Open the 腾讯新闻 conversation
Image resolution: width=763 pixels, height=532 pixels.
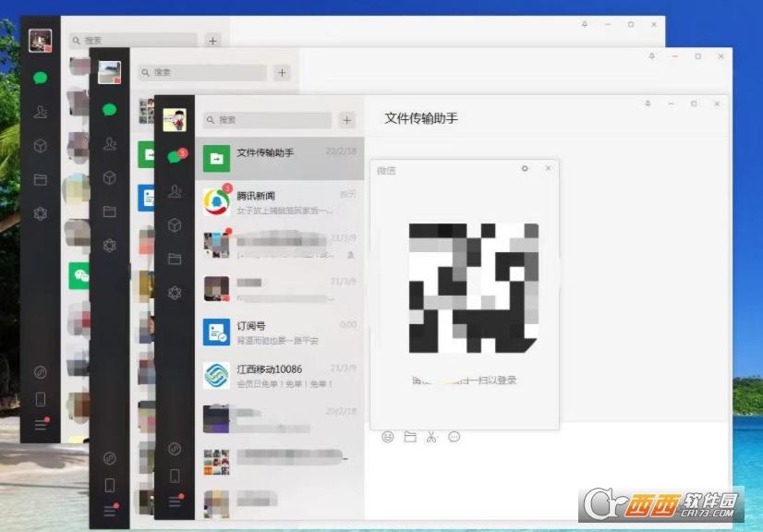(x=279, y=202)
